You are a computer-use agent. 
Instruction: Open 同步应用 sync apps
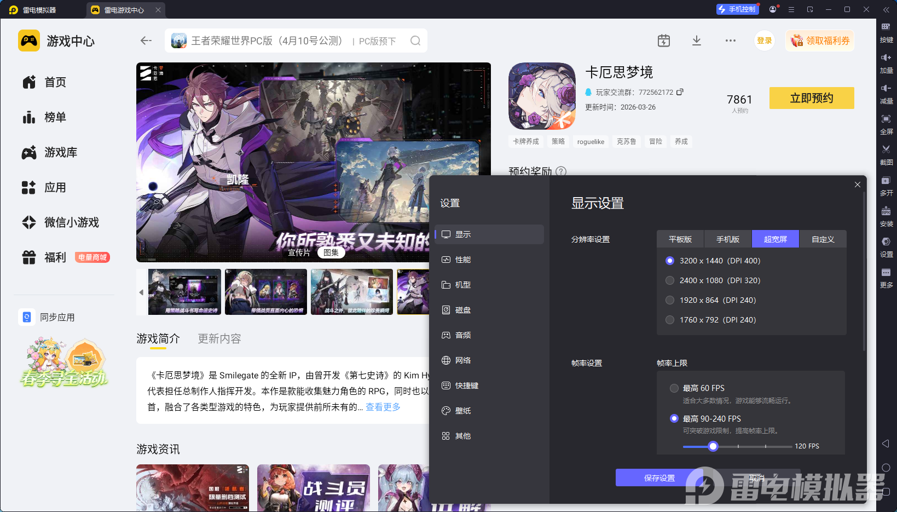click(x=48, y=317)
